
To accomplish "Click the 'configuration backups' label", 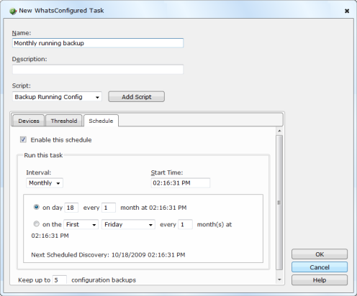I will click(104, 280).
